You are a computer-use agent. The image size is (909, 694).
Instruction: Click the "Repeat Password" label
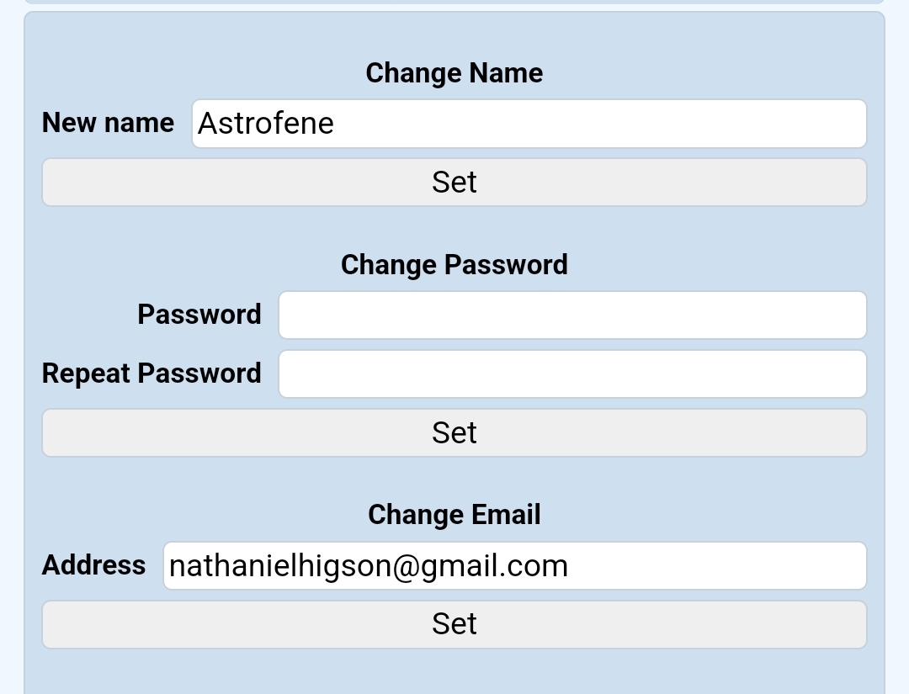(x=151, y=373)
